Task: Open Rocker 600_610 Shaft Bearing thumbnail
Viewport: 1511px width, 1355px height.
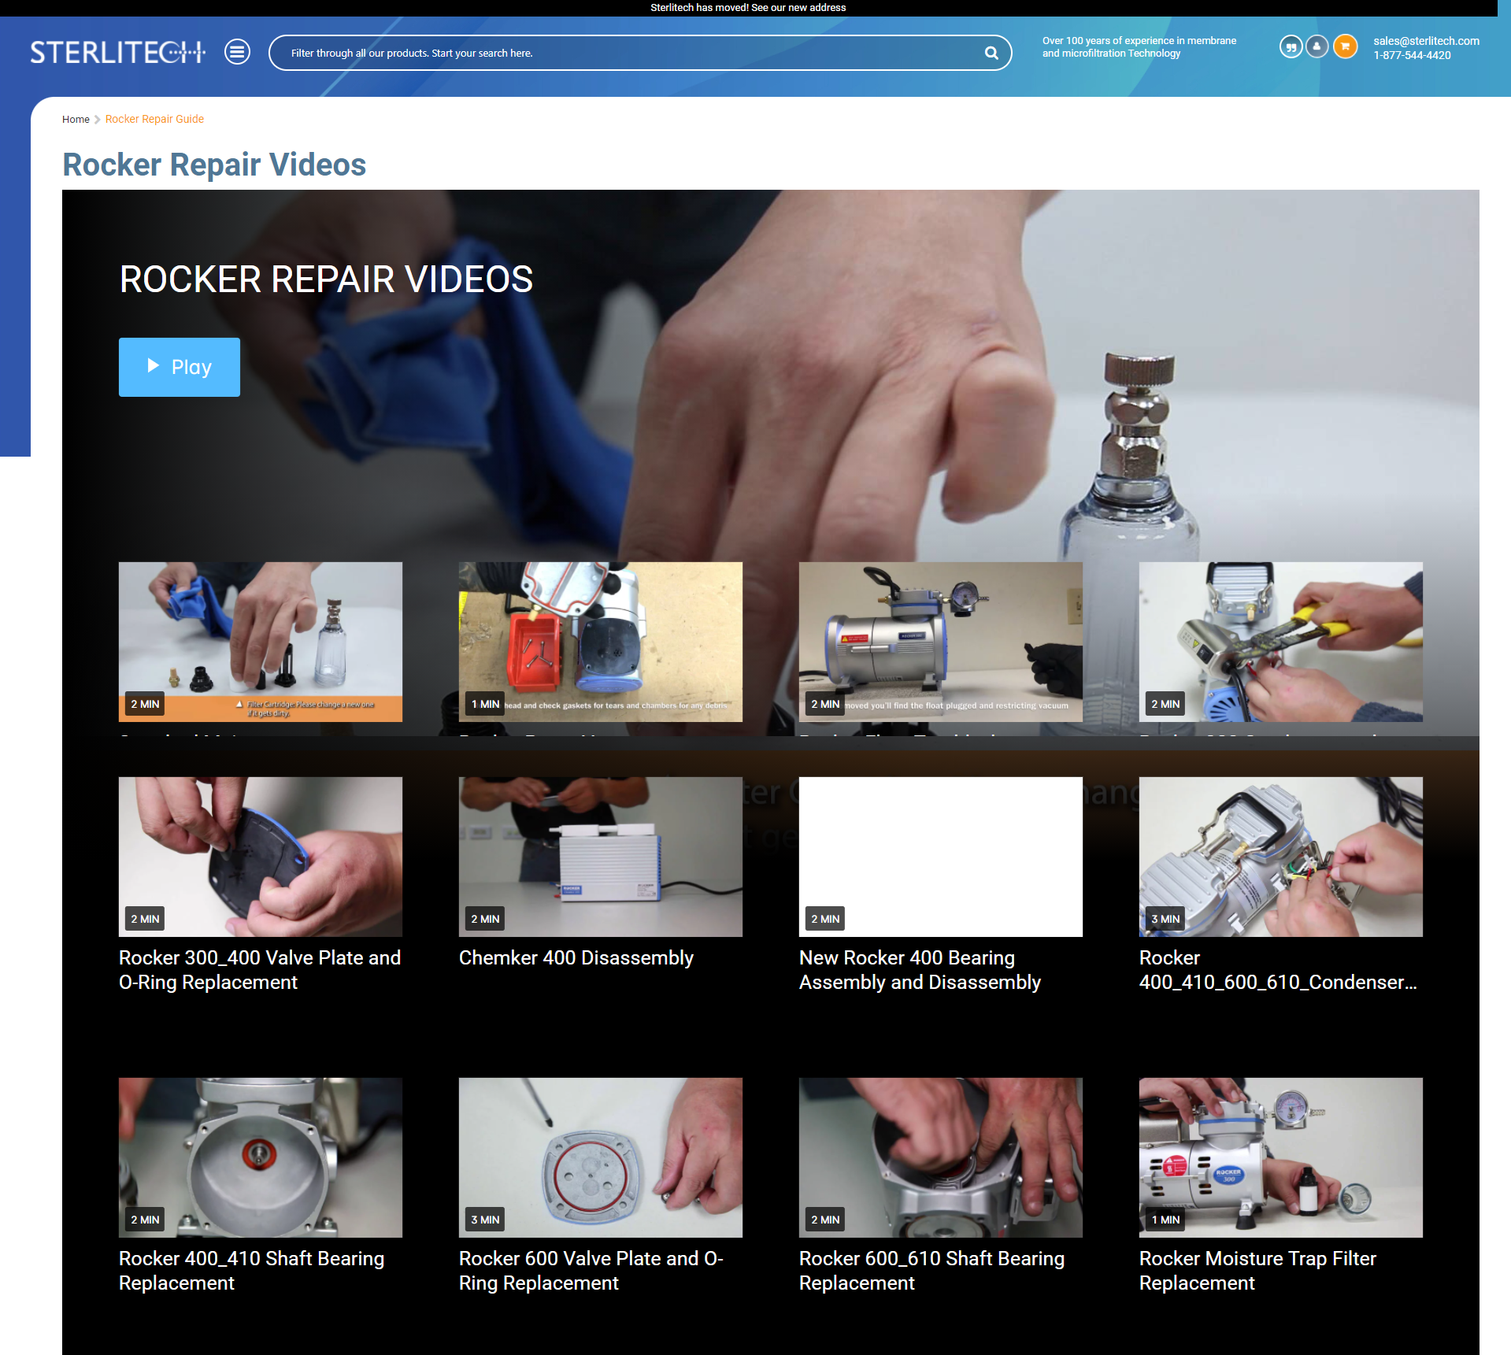Action: coord(941,1157)
